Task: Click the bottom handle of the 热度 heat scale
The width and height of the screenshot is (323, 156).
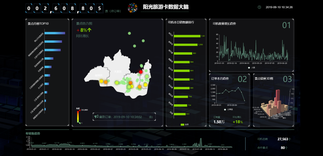Action: tap(79, 123)
